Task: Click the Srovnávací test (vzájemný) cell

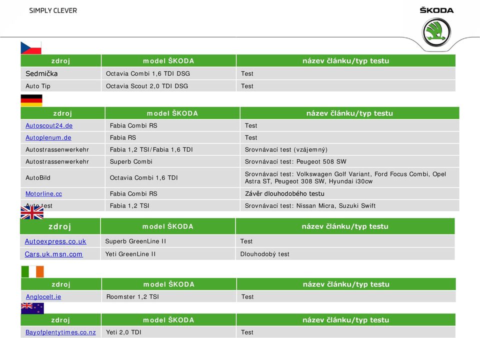Action: [349, 149]
